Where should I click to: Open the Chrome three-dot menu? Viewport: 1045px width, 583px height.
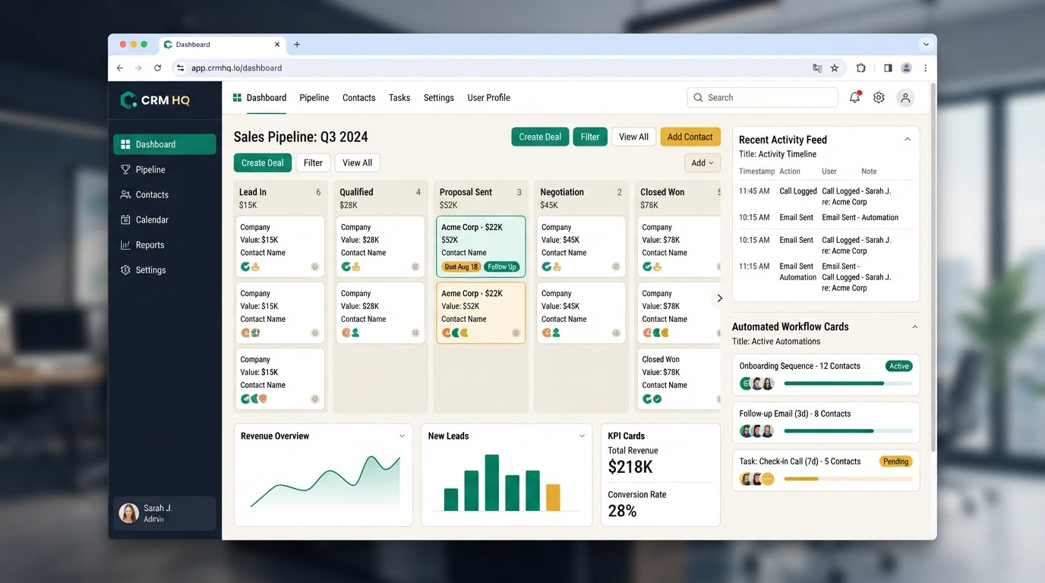(925, 68)
